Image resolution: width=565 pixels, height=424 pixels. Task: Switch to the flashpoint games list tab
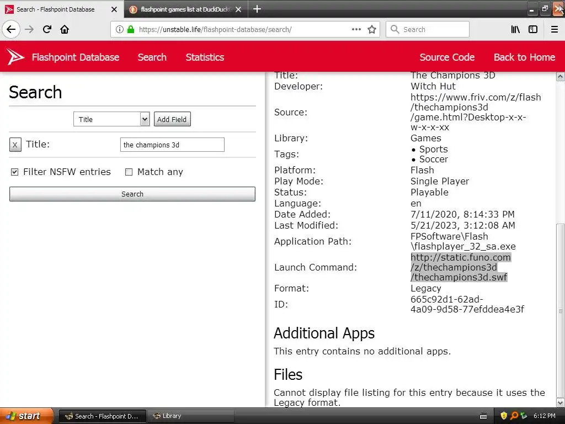point(186,9)
